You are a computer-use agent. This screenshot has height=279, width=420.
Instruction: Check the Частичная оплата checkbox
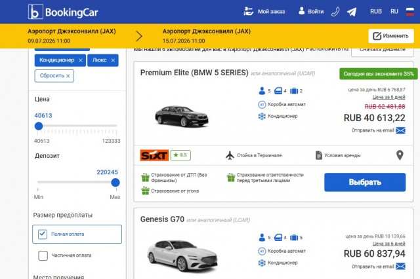pyautogui.click(x=43, y=255)
